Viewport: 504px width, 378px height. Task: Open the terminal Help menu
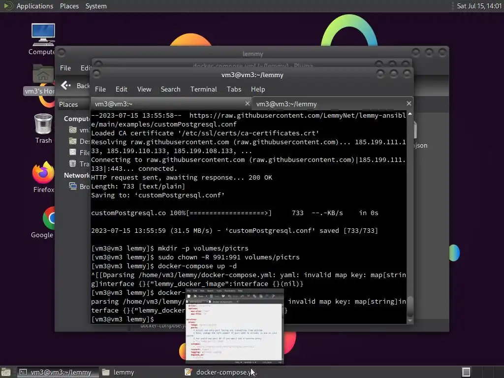tap(258, 90)
